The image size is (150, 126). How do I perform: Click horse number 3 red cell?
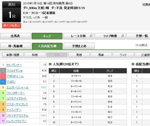[3, 76]
